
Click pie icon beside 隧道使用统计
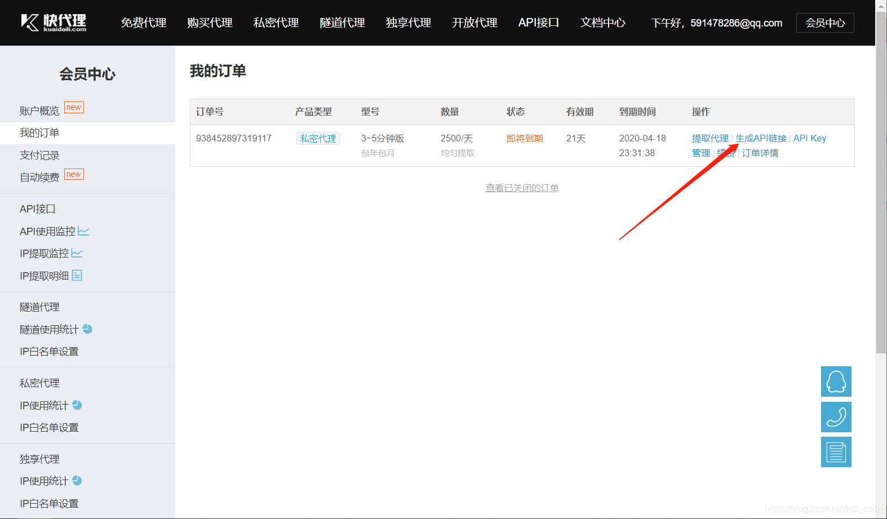87,329
